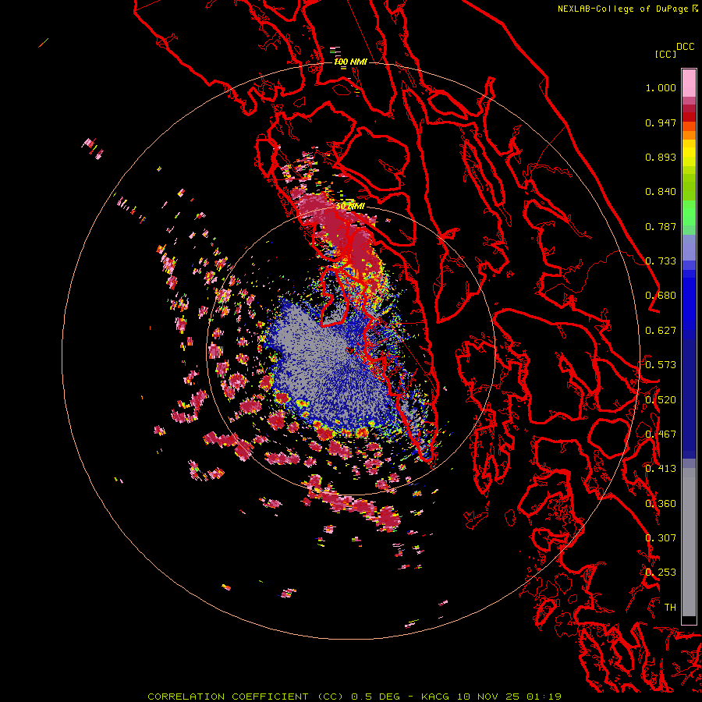Click the 1.000 scale value

coord(661,87)
